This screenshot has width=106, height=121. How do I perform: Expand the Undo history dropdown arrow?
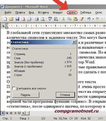click(x=93, y=19)
